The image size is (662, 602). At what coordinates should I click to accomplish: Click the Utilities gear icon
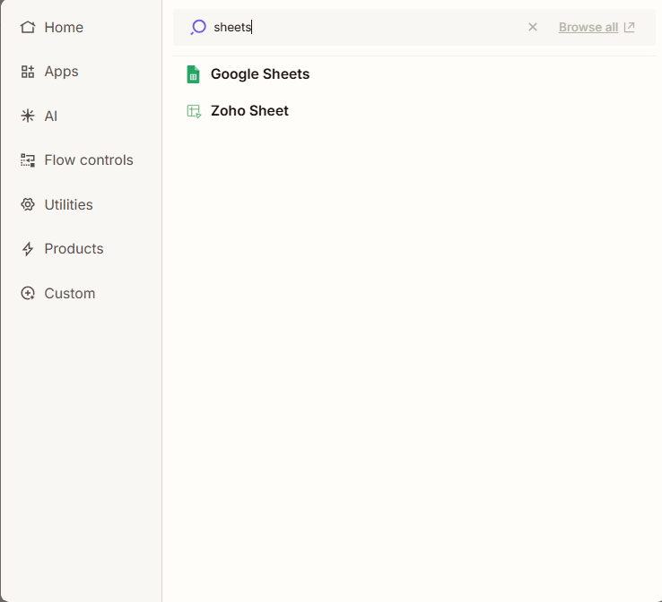coord(28,204)
